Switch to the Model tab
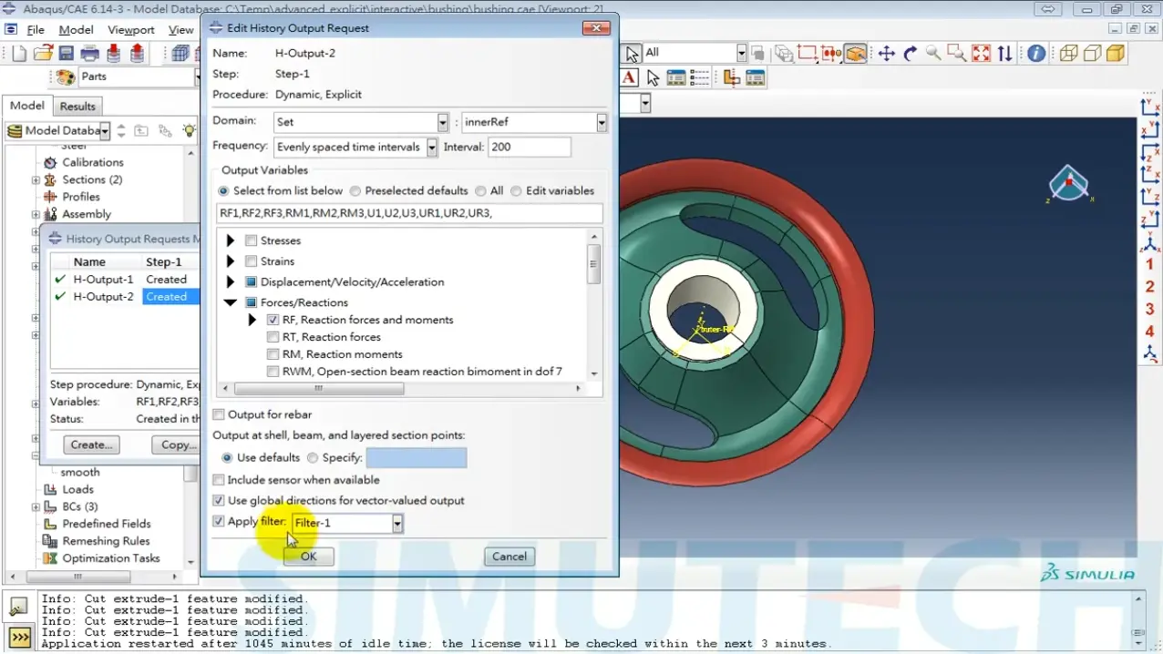 pos(27,106)
